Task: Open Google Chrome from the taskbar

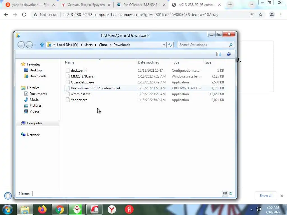Action: (59, 209)
